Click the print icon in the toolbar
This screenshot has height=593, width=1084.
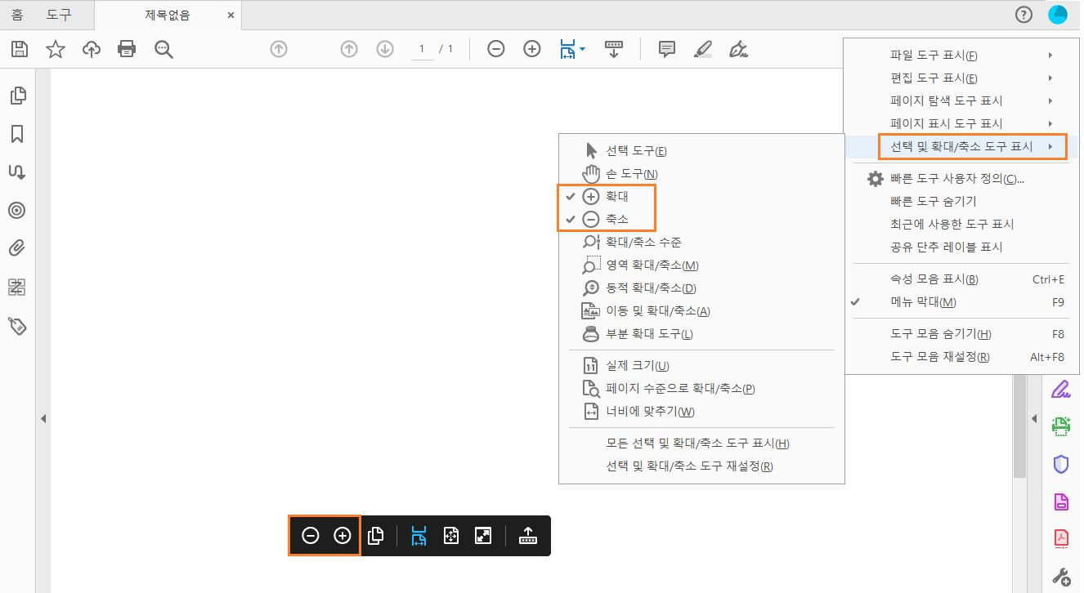127,49
